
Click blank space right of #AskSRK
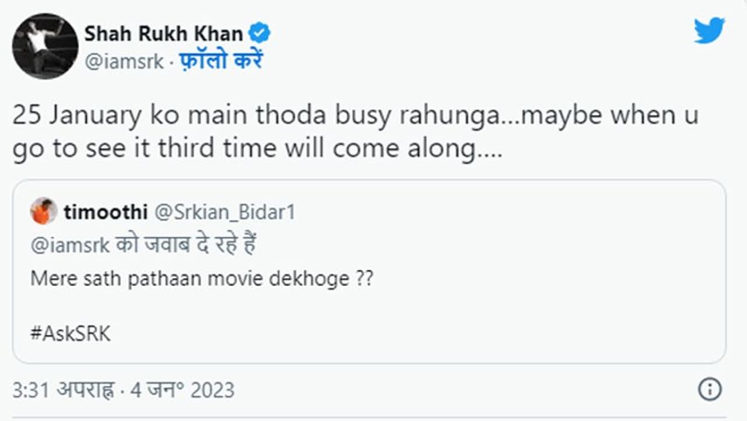click(x=409, y=335)
